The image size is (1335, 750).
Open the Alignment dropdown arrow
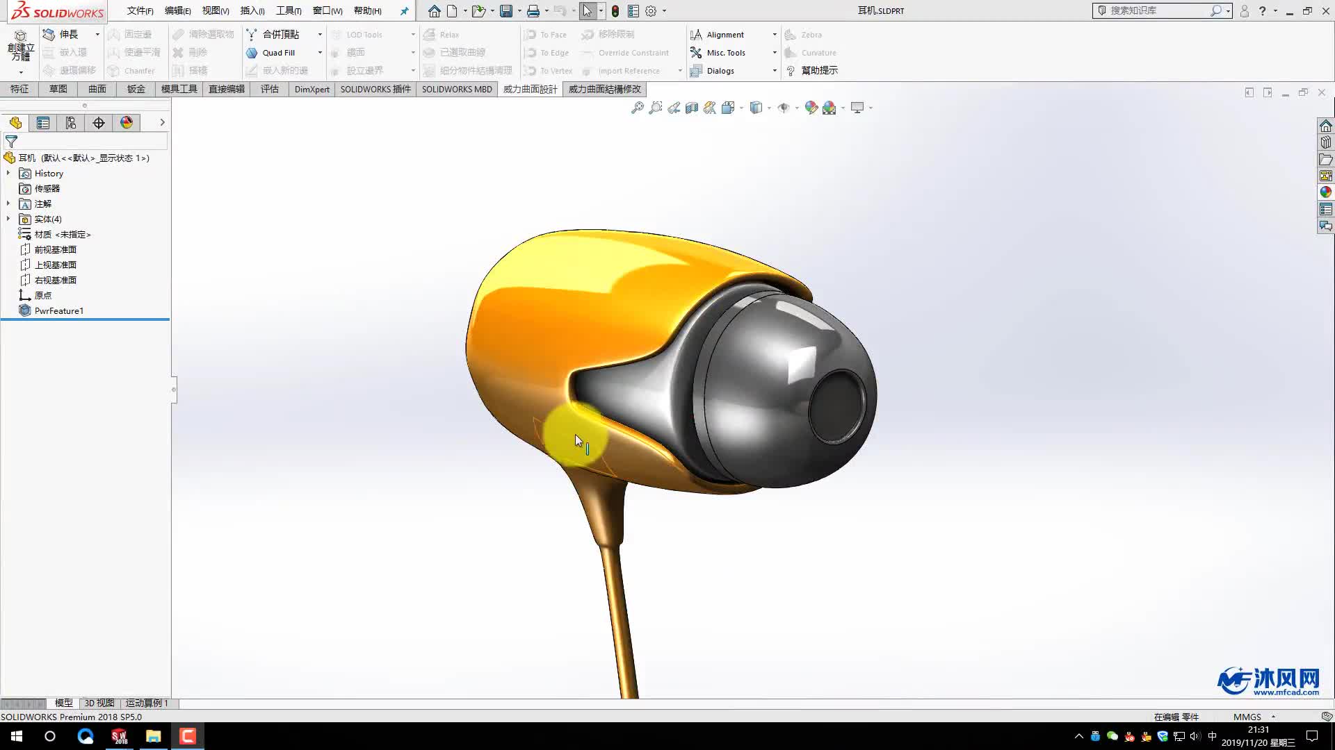pos(775,35)
